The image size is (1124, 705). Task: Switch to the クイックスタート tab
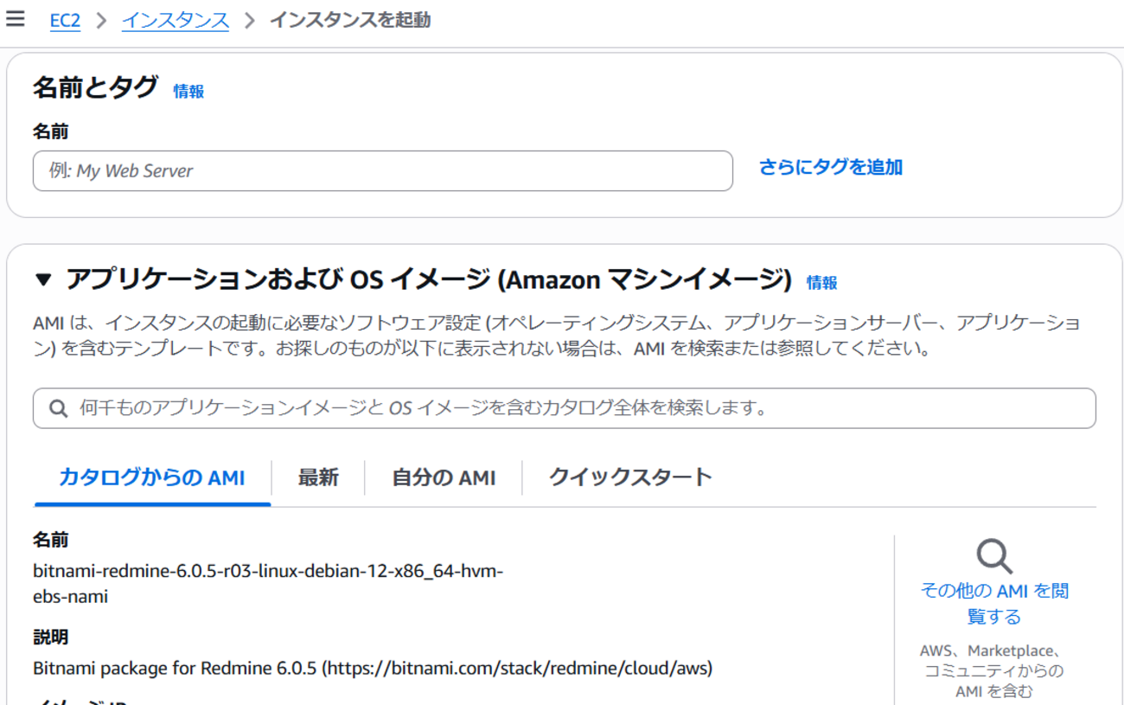(x=630, y=477)
